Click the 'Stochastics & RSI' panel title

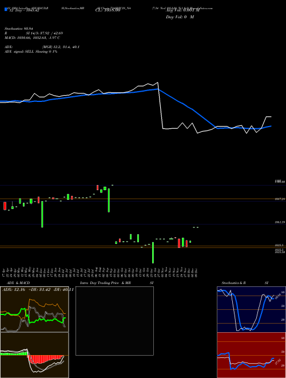click(x=245, y=283)
